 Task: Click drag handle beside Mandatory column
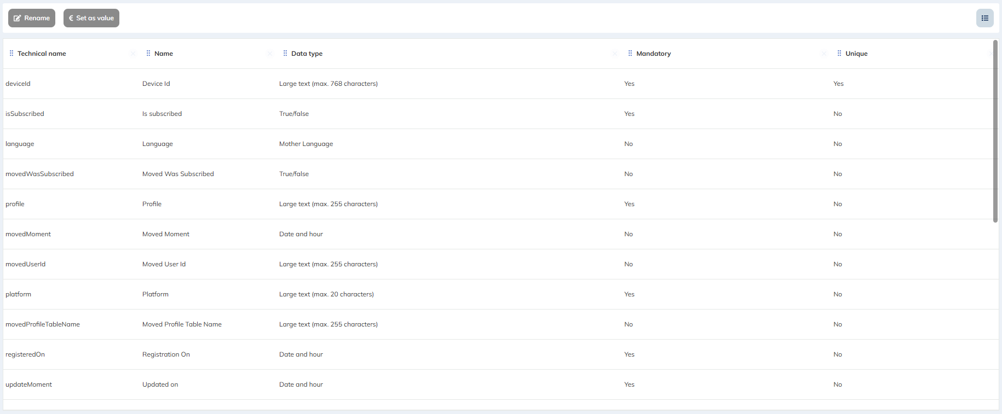tap(630, 54)
